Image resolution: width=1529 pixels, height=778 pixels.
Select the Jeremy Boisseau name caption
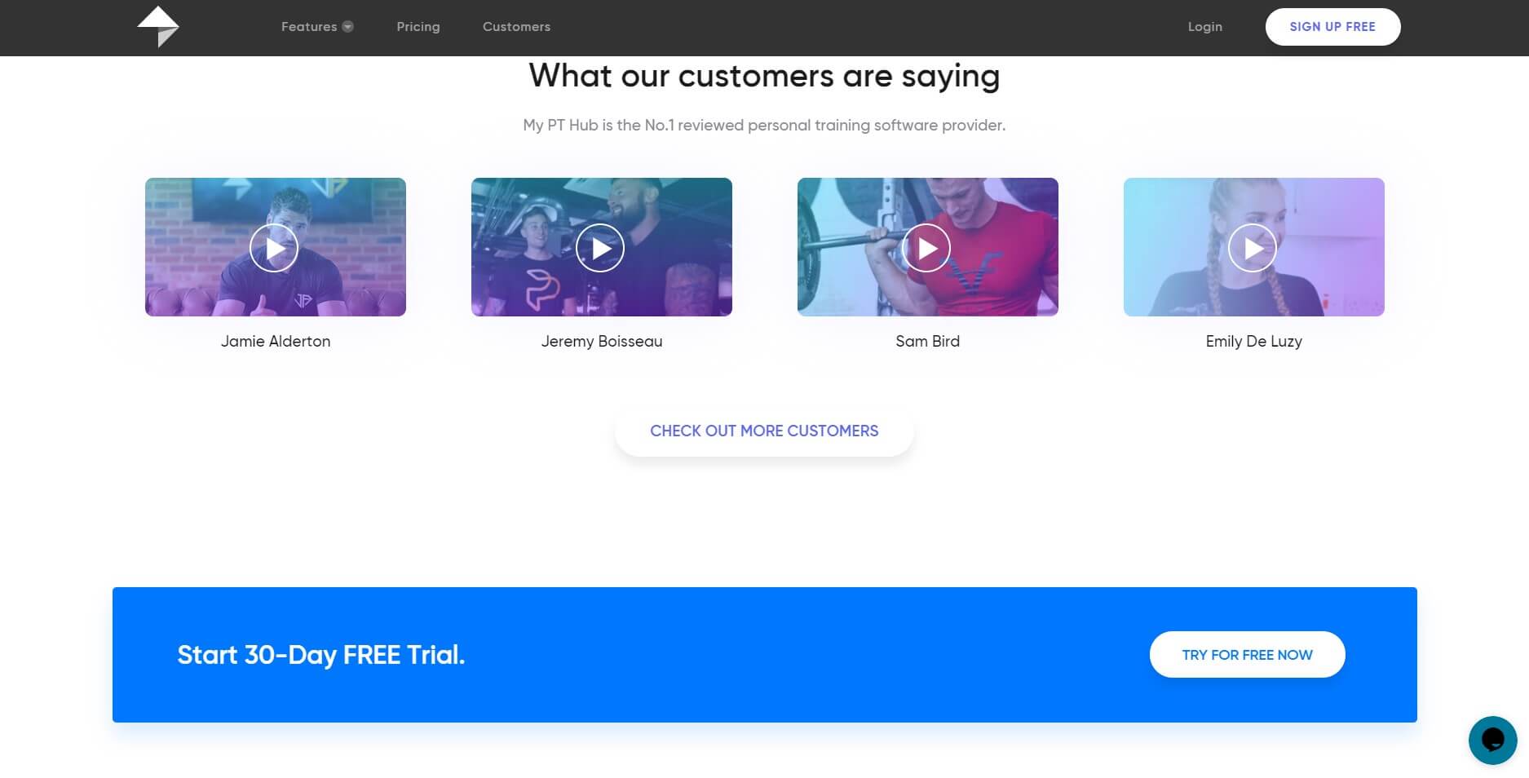[x=602, y=342]
